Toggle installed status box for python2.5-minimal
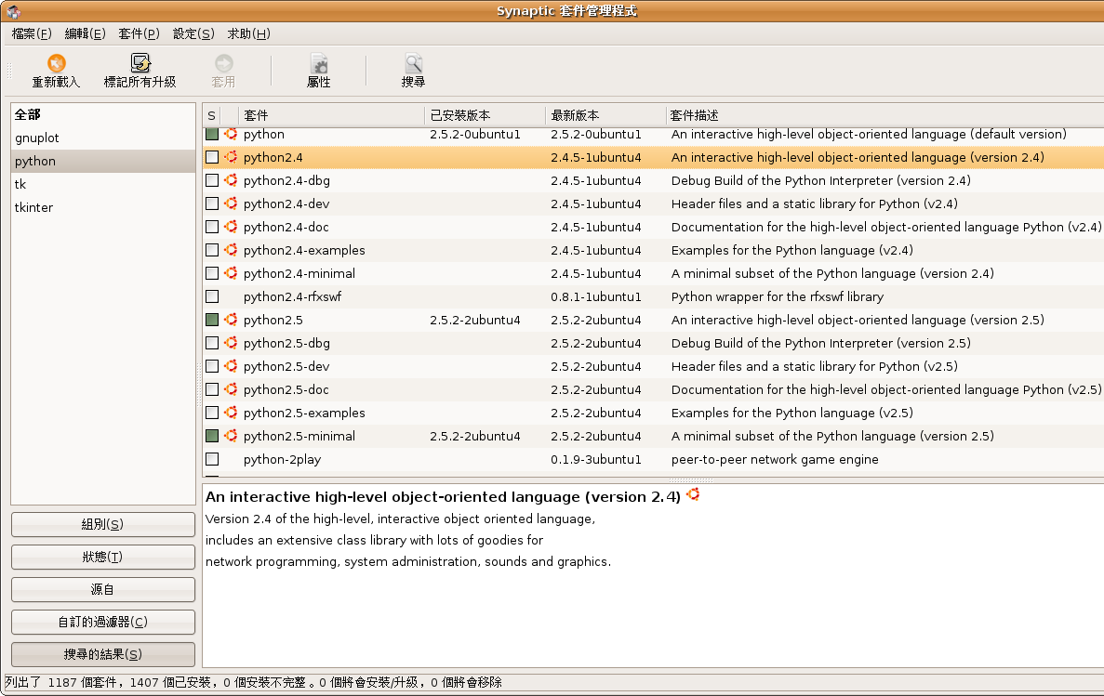The width and height of the screenshot is (1104, 696). click(212, 436)
